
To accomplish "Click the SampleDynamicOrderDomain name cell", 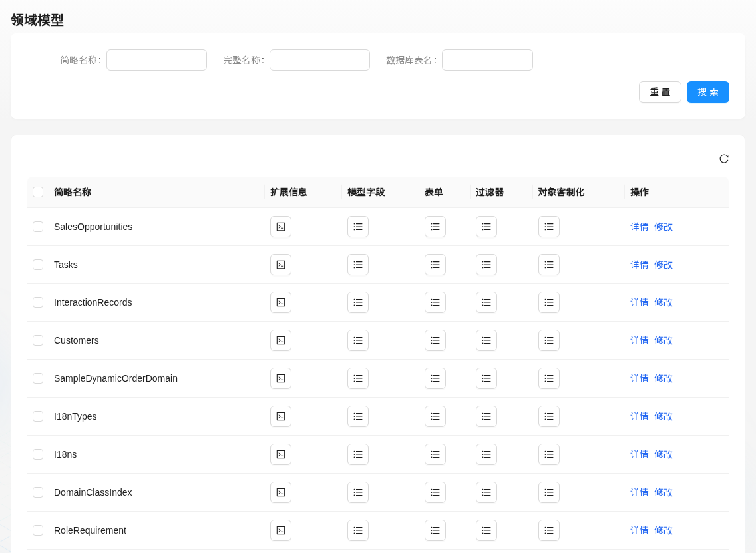I will click(116, 378).
